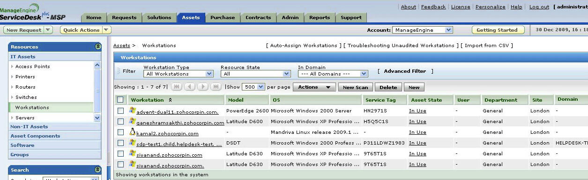Switch to the Contracts tab
The width and height of the screenshot is (588, 180).
pyautogui.click(x=258, y=18)
